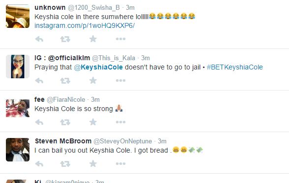This screenshot has width=289, height=183.
Task: Click the IG : @officialklm profile picture
Action: [18, 67]
